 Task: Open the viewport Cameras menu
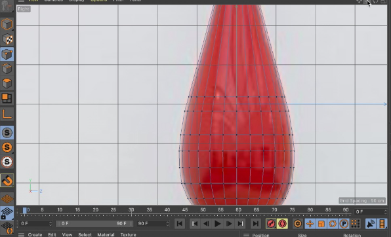coord(54,1)
